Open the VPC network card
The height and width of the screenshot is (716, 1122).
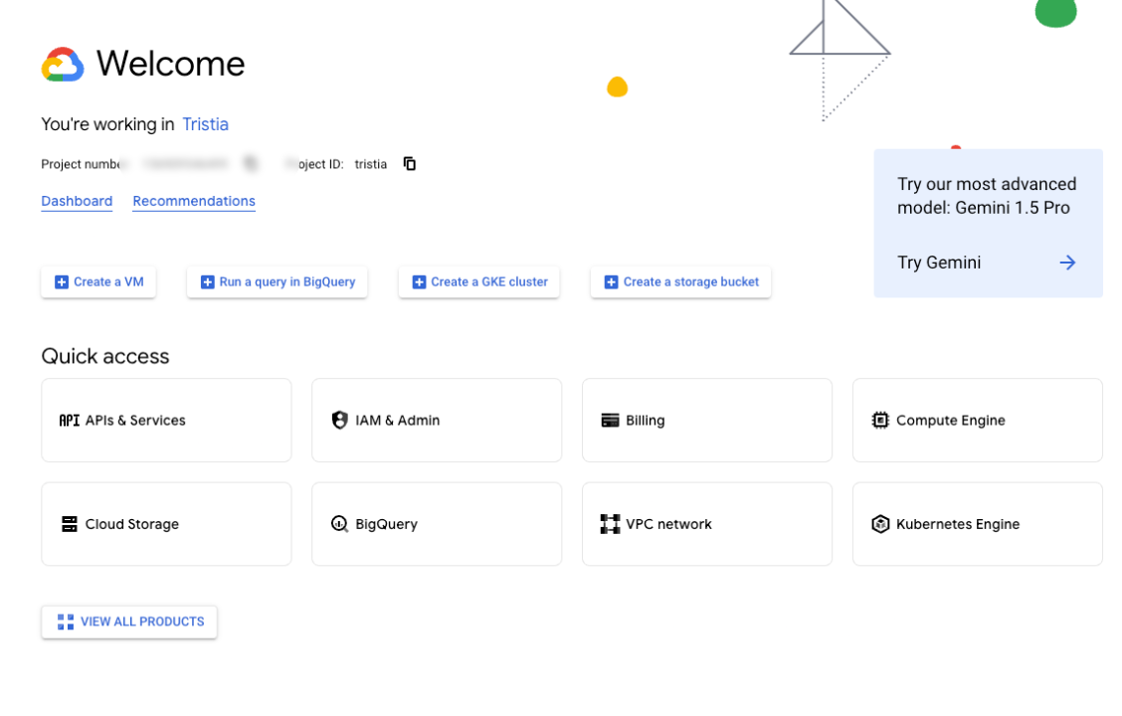[707, 524]
